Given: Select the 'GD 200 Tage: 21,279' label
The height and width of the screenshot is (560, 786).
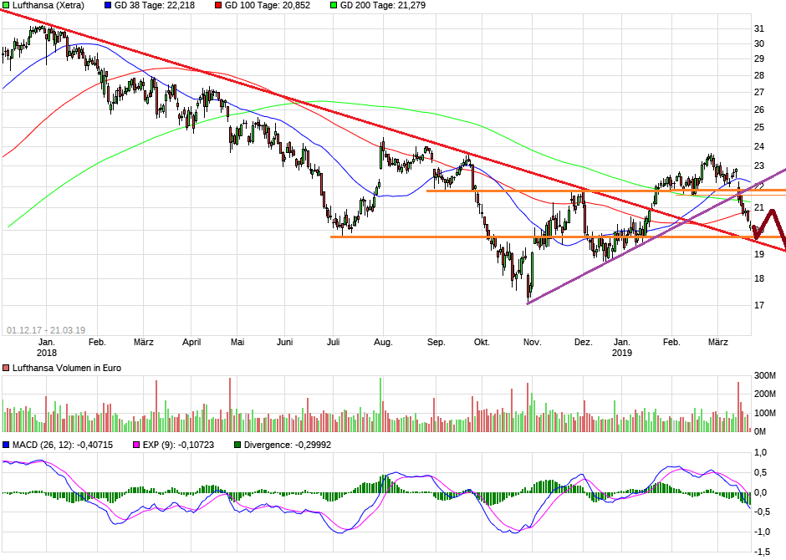Looking at the screenshot, I should coord(382,6).
